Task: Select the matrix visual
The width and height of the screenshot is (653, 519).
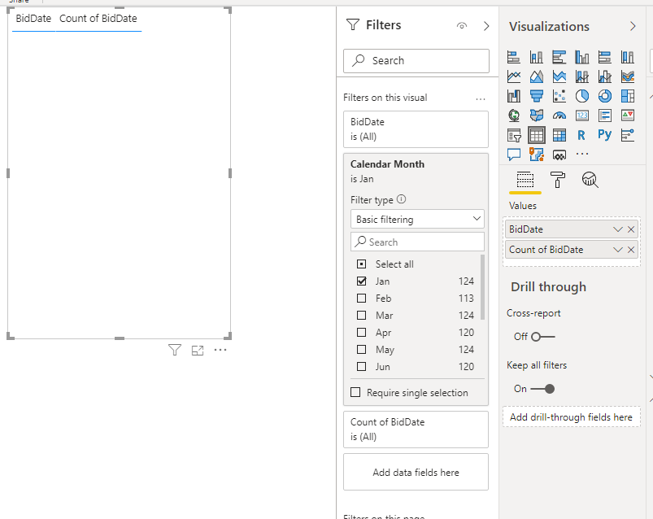Action: [x=559, y=135]
